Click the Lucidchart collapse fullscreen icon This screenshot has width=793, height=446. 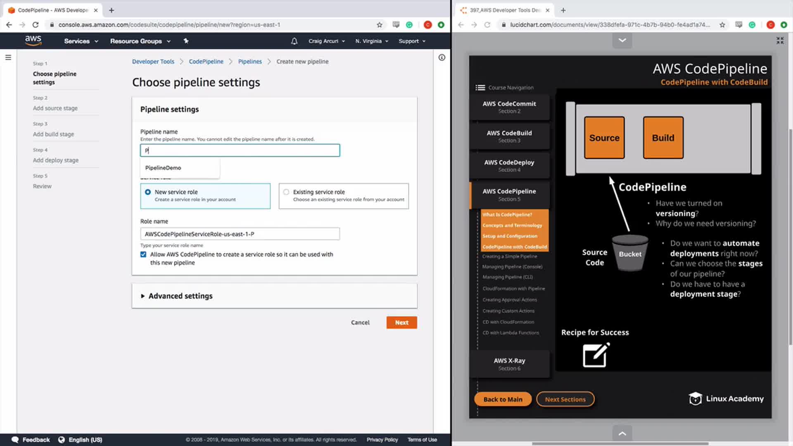tap(780, 40)
